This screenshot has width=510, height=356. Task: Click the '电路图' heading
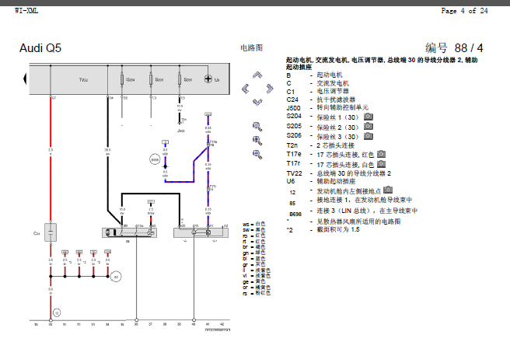(x=251, y=47)
